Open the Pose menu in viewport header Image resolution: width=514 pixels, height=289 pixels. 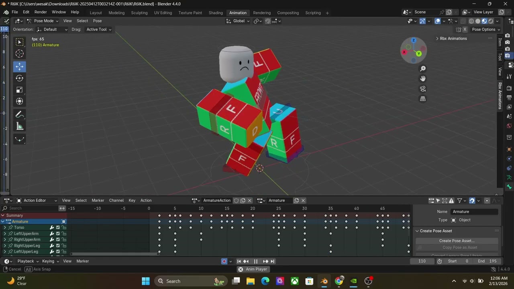tap(97, 21)
